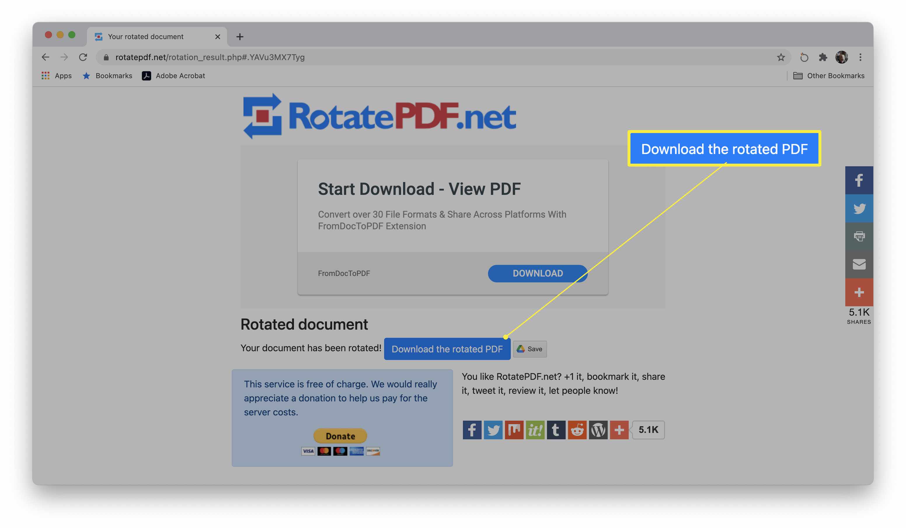Click the red plus icon in side share bar
This screenshot has width=906, height=528.
(859, 292)
